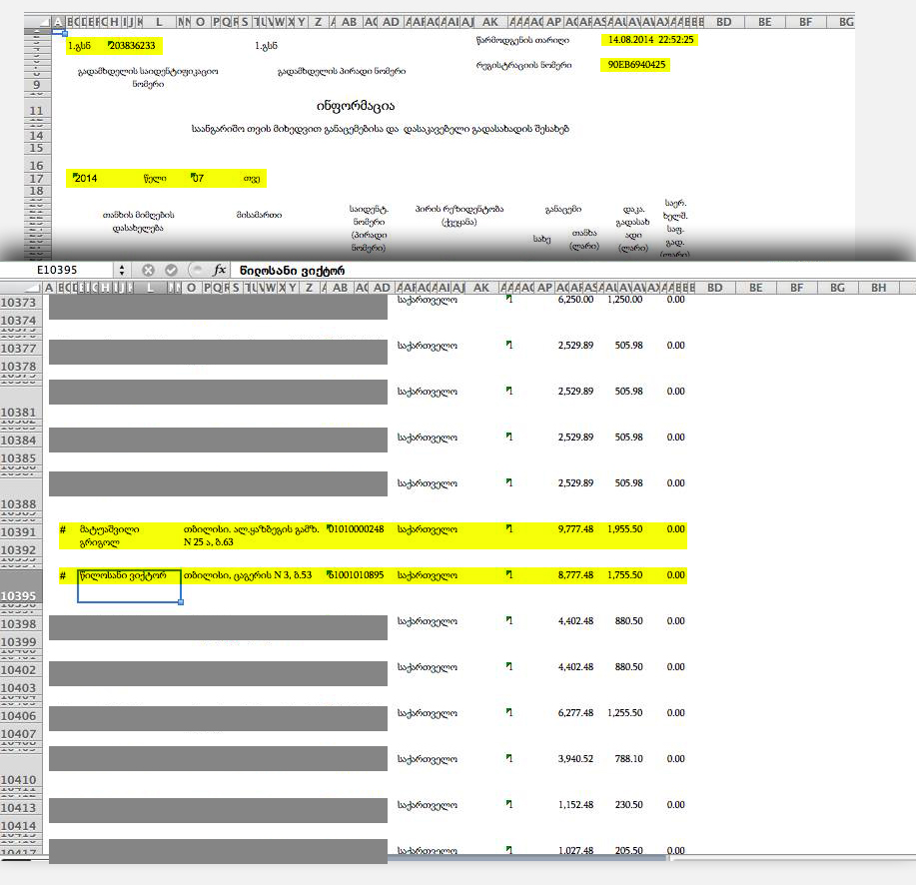The width and height of the screenshot is (916, 885).
Task: Click the label წარმოდგენის თარიღი
Action: tap(522, 40)
